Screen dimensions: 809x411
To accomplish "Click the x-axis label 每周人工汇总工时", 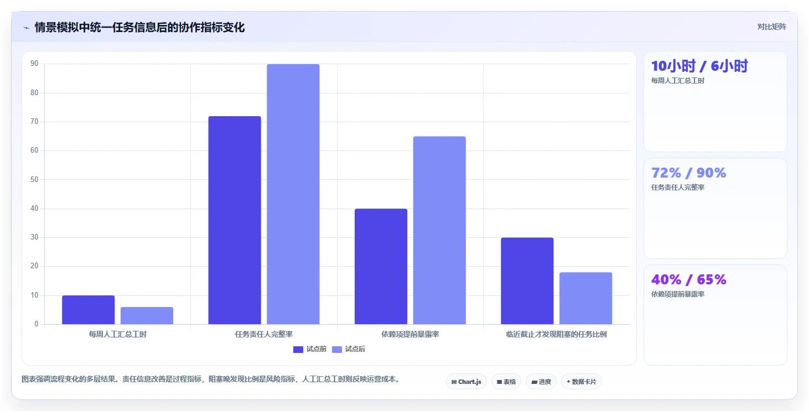I will tap(117, 334).
